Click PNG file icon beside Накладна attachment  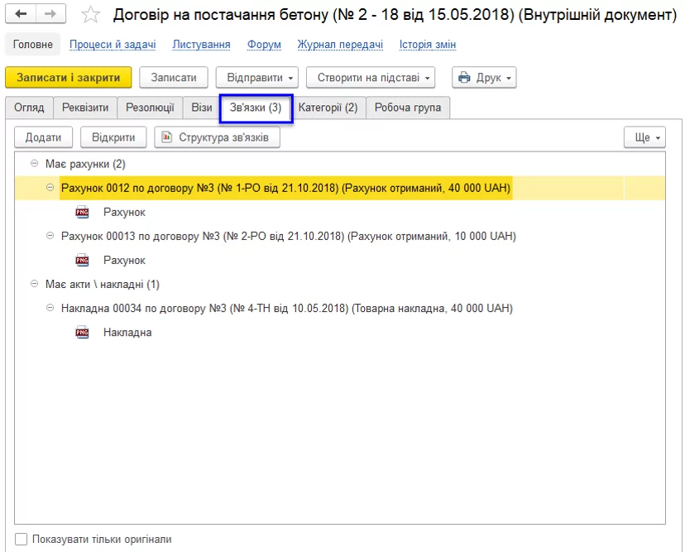coord(82,333)
